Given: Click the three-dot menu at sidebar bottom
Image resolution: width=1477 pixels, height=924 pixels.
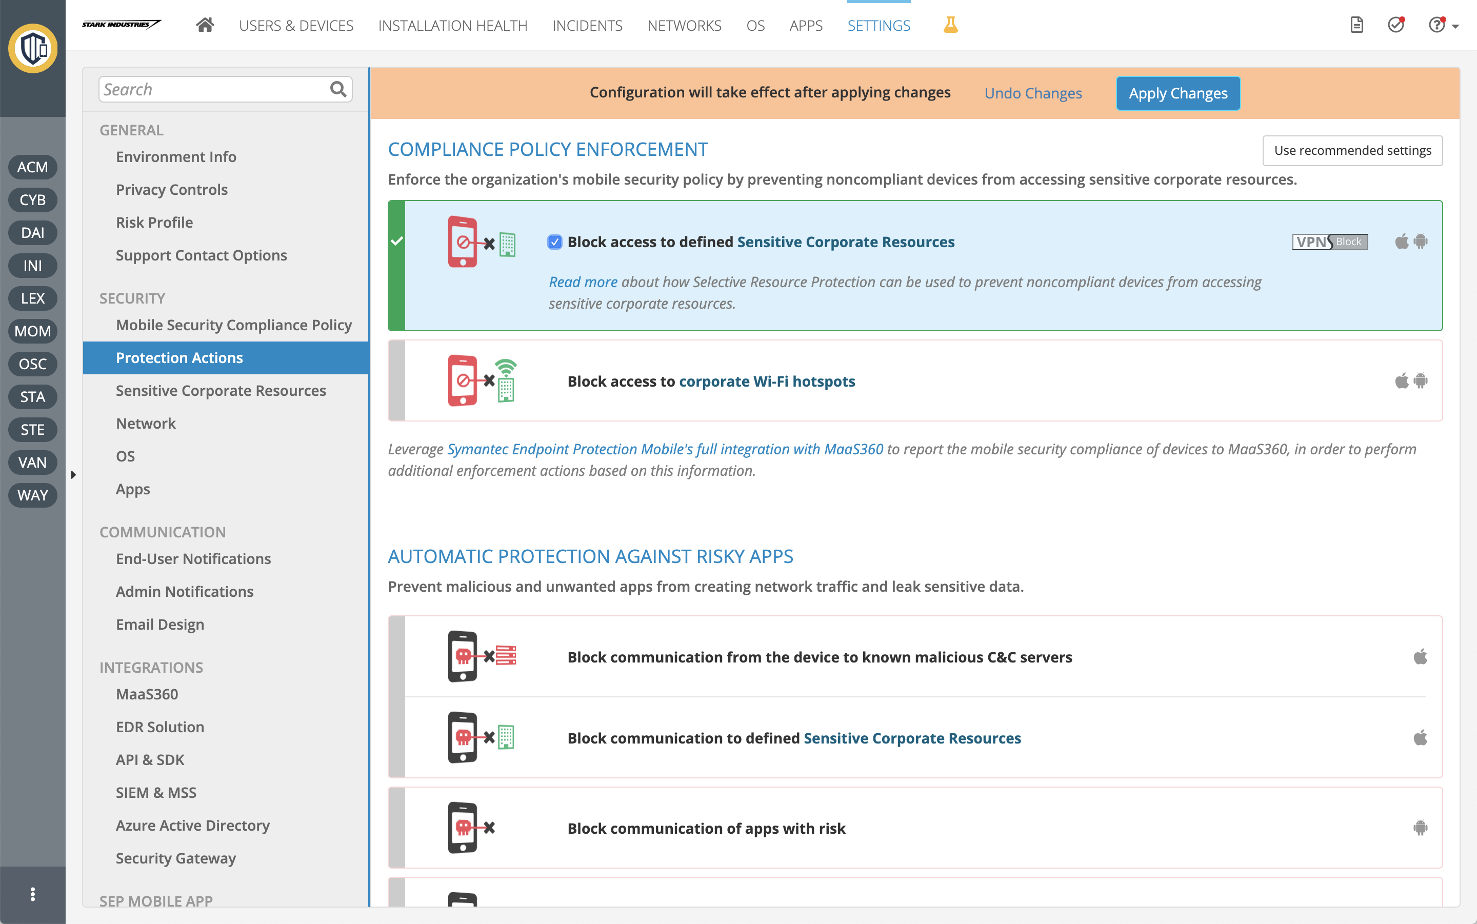Looking at the screenshot, I should point(33,894).
